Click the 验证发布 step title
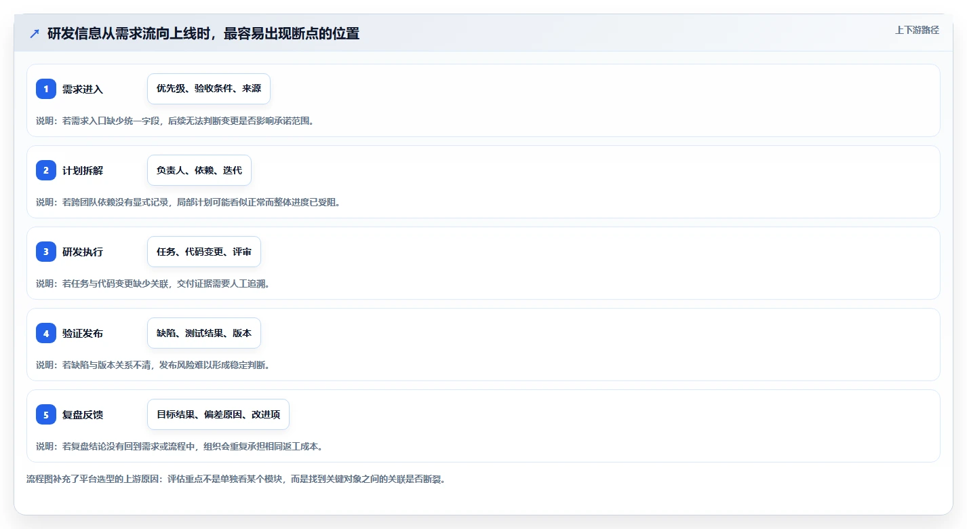Image resolution: width=967 pixels, height=529 pixels. (83, 333)
